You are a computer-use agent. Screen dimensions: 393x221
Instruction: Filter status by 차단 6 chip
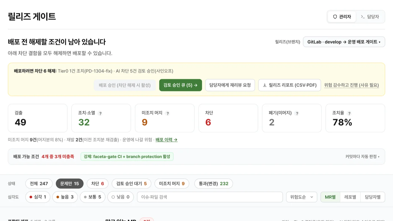[x=97, y=184]
